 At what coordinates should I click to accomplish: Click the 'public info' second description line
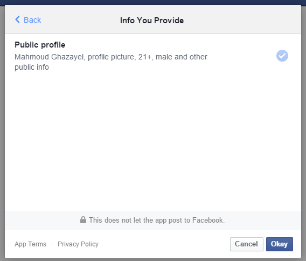pos(32,67)
